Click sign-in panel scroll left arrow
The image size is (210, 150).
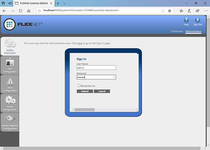tap(73, 110)
